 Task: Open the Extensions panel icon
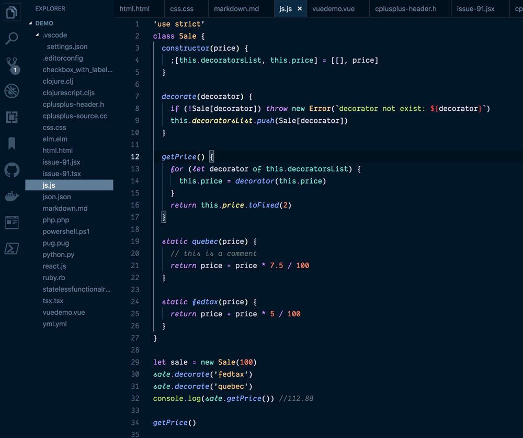click(12, 117)
